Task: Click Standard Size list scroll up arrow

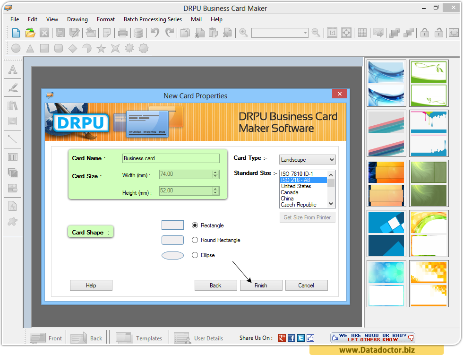Action: [x=331, y=174]
